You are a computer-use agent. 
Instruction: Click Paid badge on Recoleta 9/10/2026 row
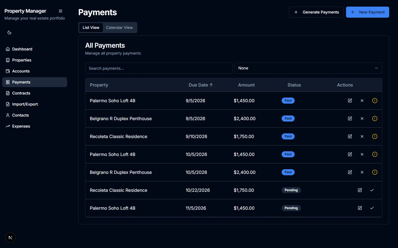(x=288, y=136)
